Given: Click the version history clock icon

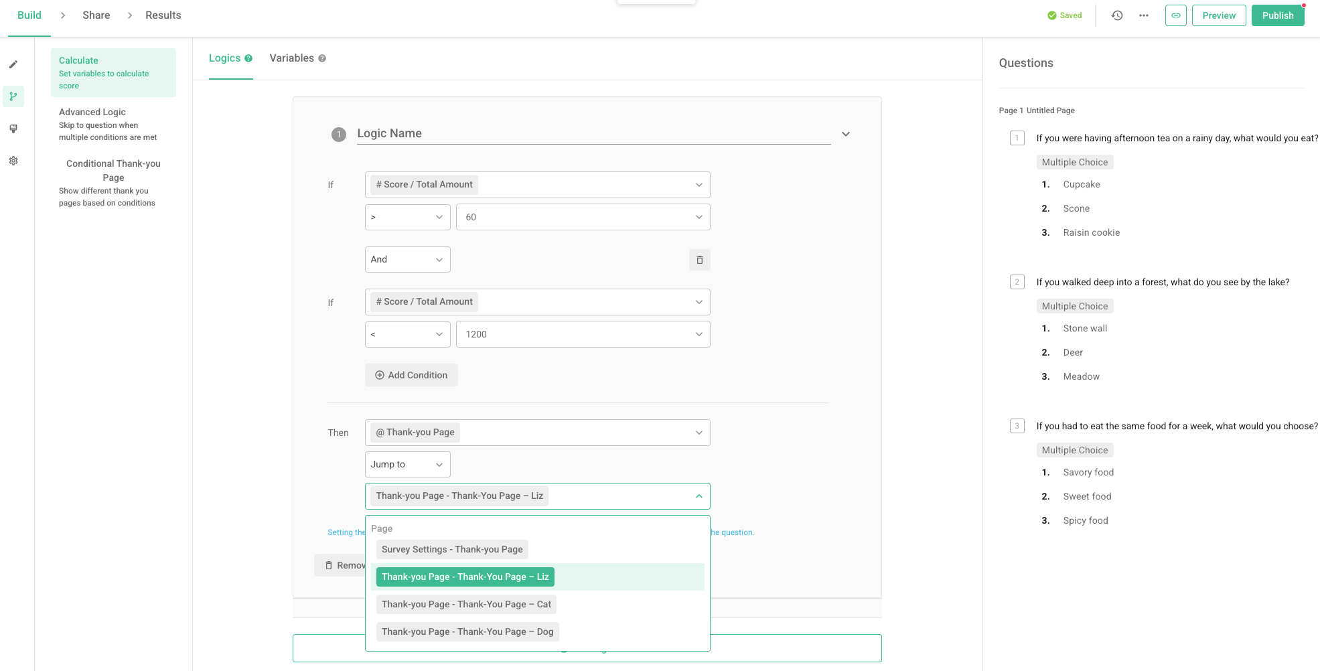Looking at the screenshot, I should pyautogui.click(x=1116, y=15).
